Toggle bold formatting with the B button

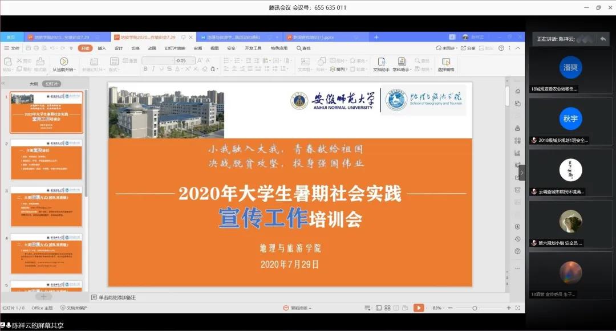(x=147, y=68)
